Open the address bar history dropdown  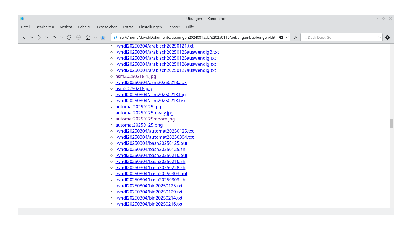(287, 37)
